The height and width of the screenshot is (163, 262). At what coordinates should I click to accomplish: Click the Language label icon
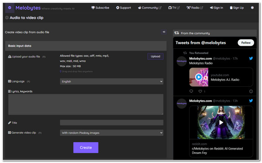click(10, 81)
